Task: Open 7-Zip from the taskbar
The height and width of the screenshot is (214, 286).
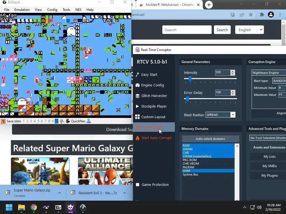Action: [58, 207]
